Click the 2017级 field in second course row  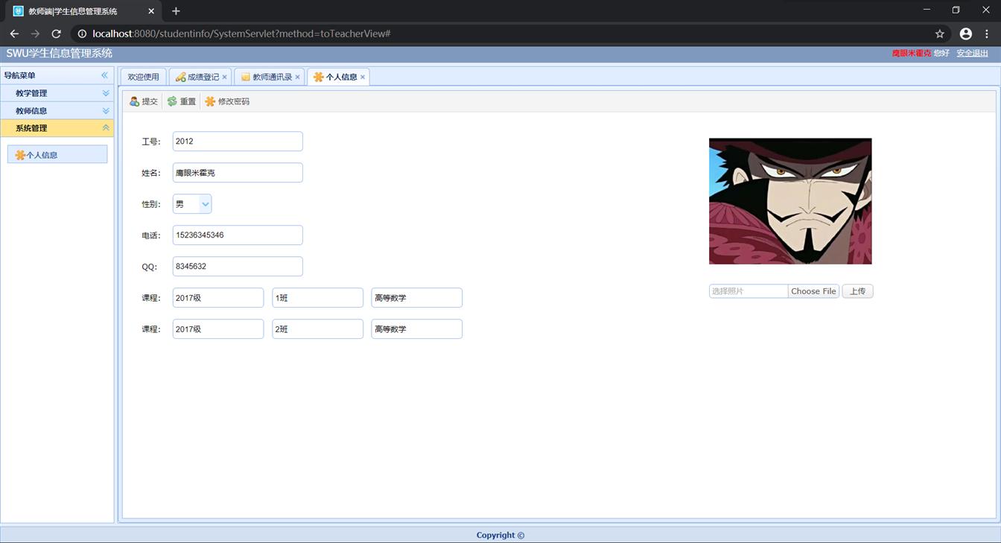click(x=218, y=329)
